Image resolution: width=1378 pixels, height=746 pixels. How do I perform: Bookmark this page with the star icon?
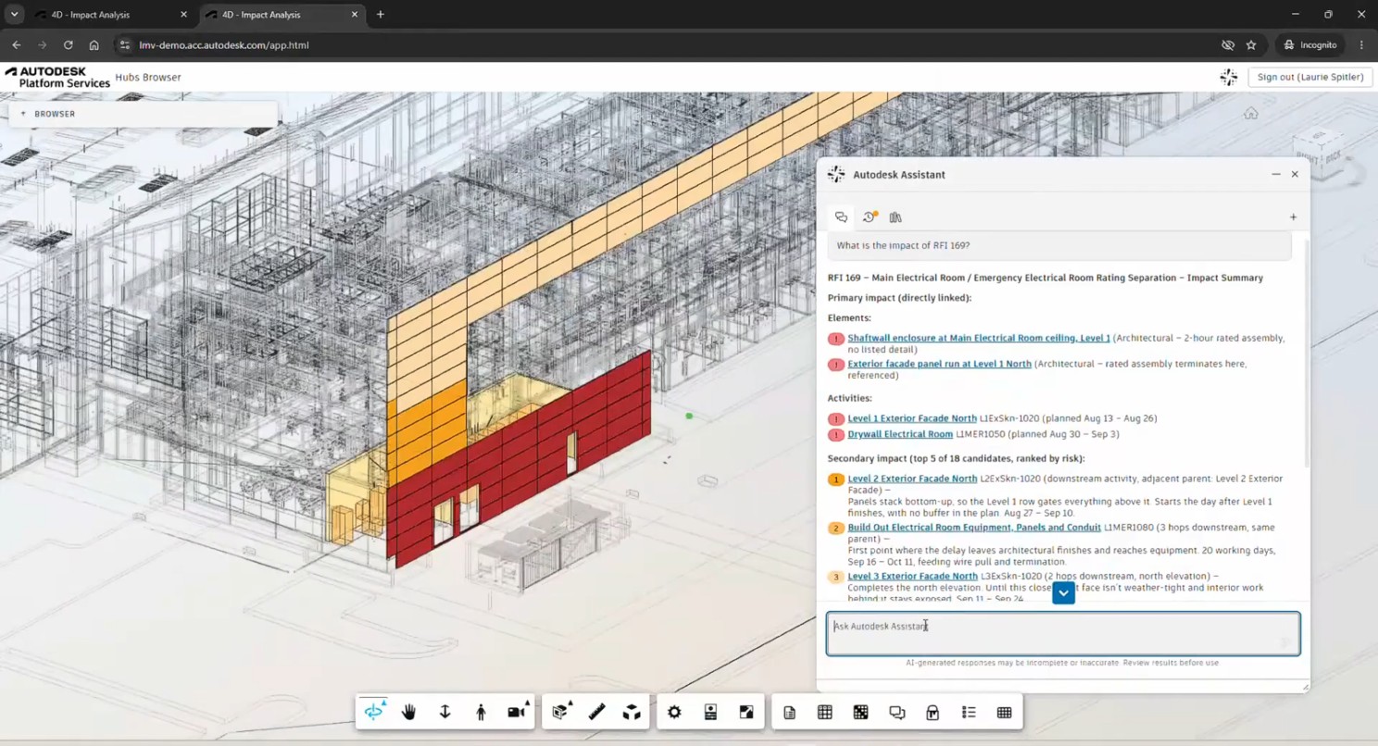point(1251,44)
